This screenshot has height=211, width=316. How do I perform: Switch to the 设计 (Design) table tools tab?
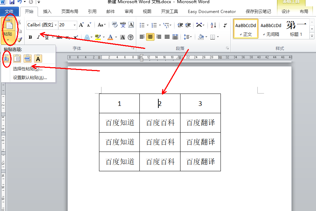click(285, 12)
